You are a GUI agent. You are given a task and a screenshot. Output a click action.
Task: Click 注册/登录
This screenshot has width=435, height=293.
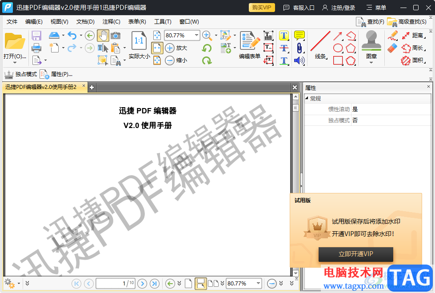click(x=339, y=8)
